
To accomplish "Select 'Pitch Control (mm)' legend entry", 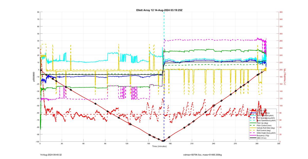I will (264, 126).
